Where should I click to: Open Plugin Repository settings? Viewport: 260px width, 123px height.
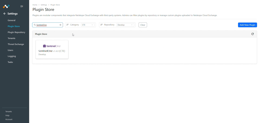[x=17, y=32]
